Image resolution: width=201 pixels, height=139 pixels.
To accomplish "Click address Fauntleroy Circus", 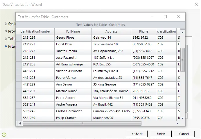I will (111, 71).
